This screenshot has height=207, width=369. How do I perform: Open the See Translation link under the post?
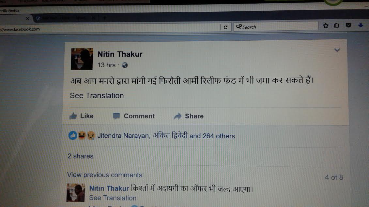coord(97,95)
